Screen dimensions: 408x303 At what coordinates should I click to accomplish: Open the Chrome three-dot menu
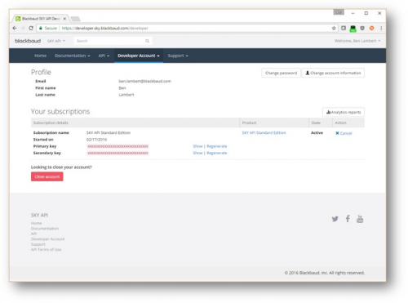[x=381, y=28]
